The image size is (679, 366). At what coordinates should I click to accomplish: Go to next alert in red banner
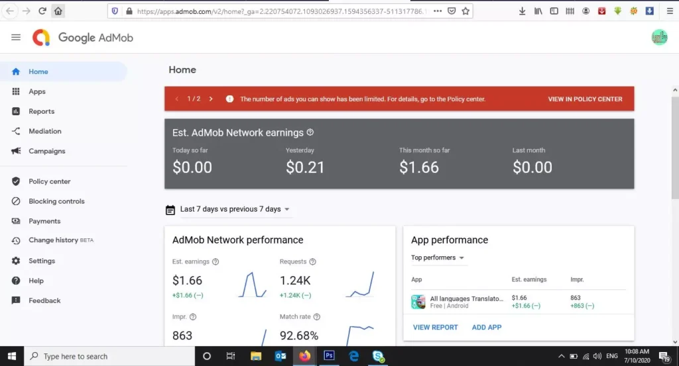coord(211,99)
